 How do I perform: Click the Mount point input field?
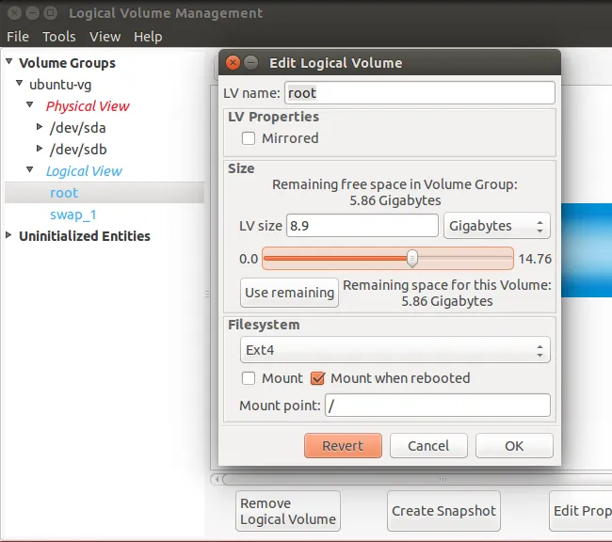pyautogui.click(x=437, y=406)
